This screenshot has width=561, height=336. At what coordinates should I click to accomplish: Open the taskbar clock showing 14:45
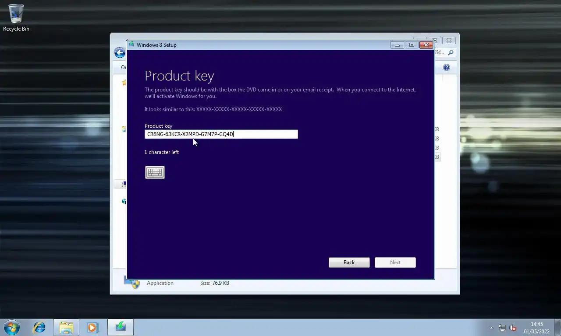536,328
